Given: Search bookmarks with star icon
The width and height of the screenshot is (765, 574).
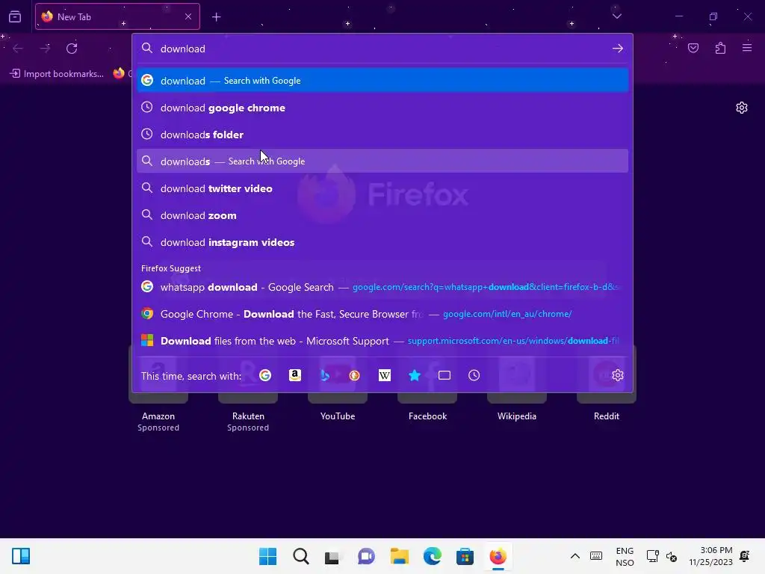Looking at the screenshot, I should [414, 375].
